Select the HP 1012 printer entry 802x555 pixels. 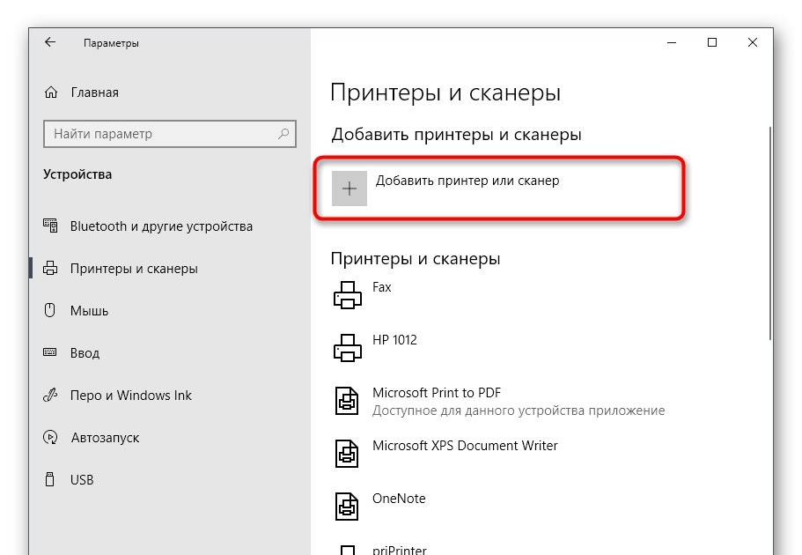394,340
